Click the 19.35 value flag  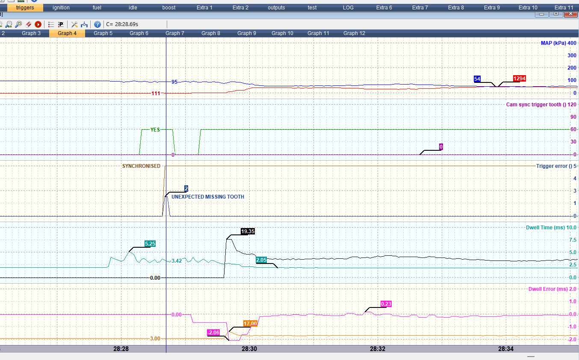pos(248,231)
